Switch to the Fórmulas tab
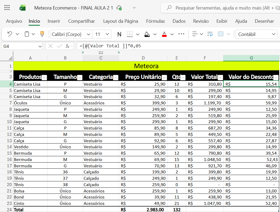280x212 pixels. pos(155,21)
